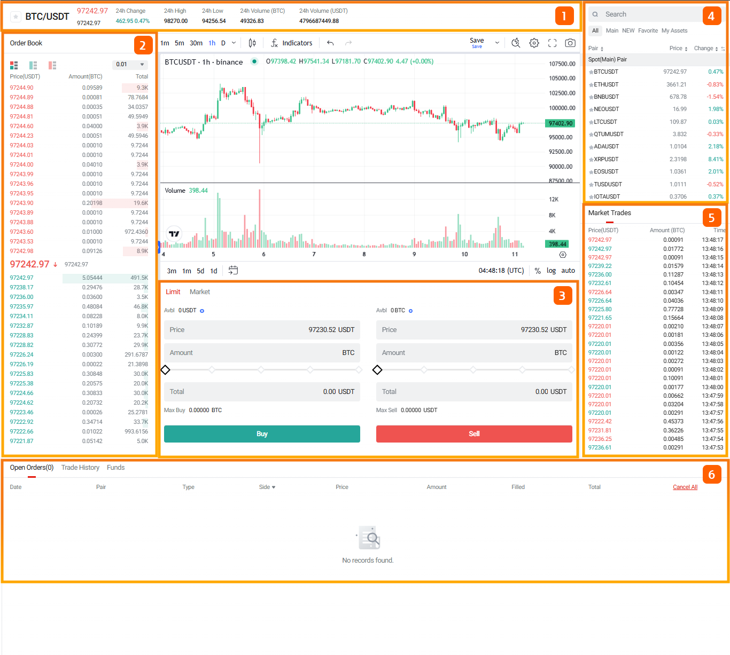The image size is (730, 655).
Task: Enter fullscreen chart mode
Action: click(552, 43)
